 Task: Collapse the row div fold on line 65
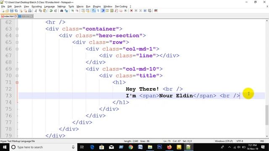[17, 42]
